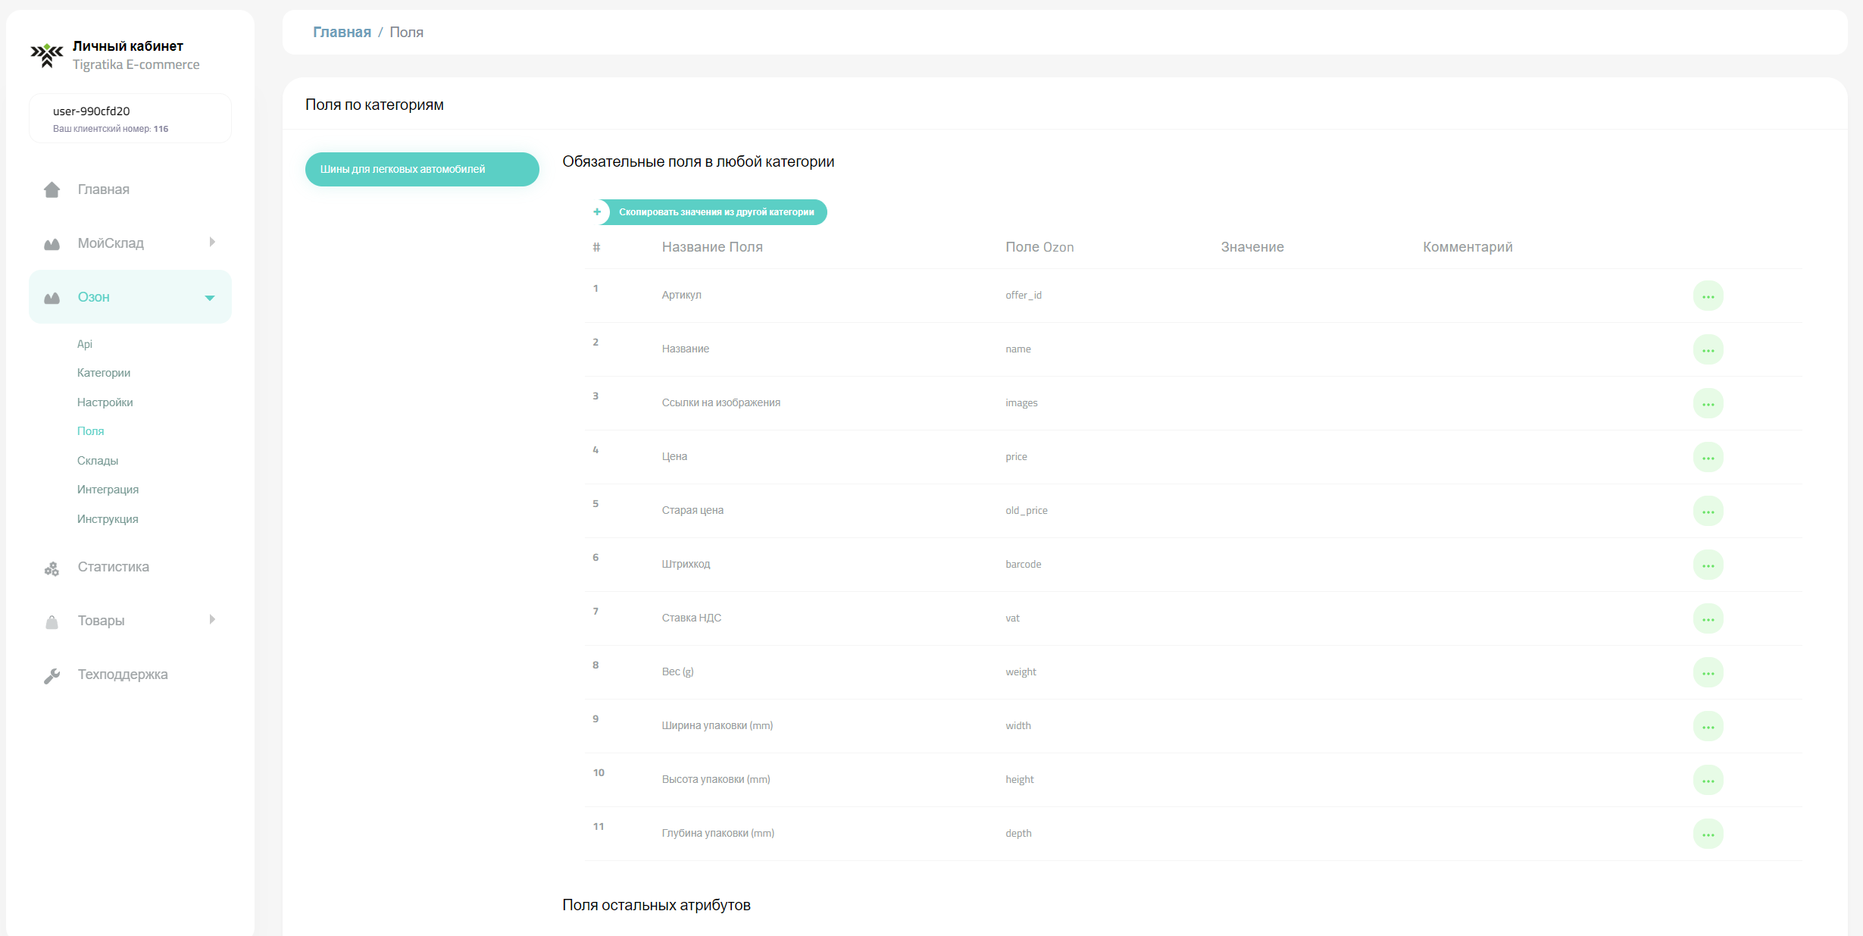Screen dimensions: 1863x936
Task: Open three-dots menu for Ссылки на изображения
Action: 1708,403
